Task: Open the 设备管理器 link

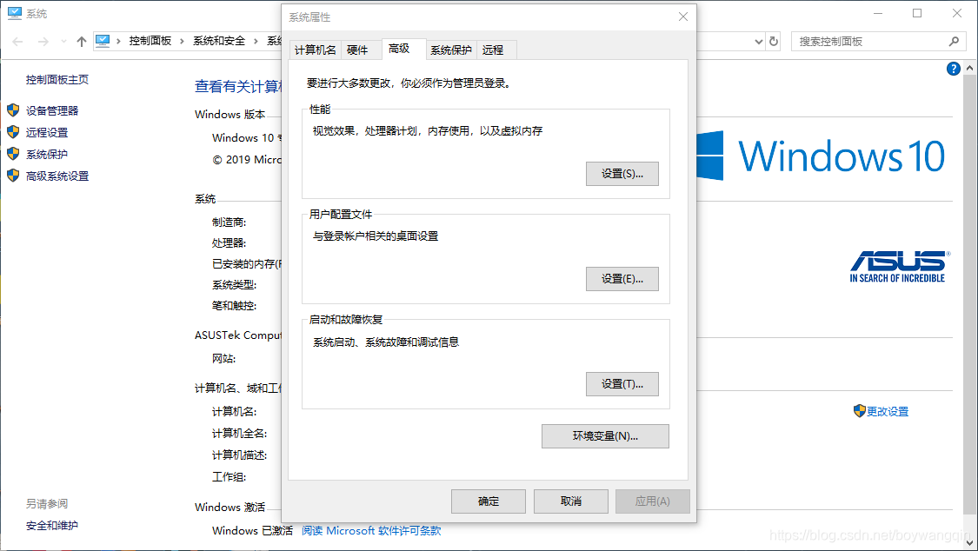Action: (x=52, y=111)
